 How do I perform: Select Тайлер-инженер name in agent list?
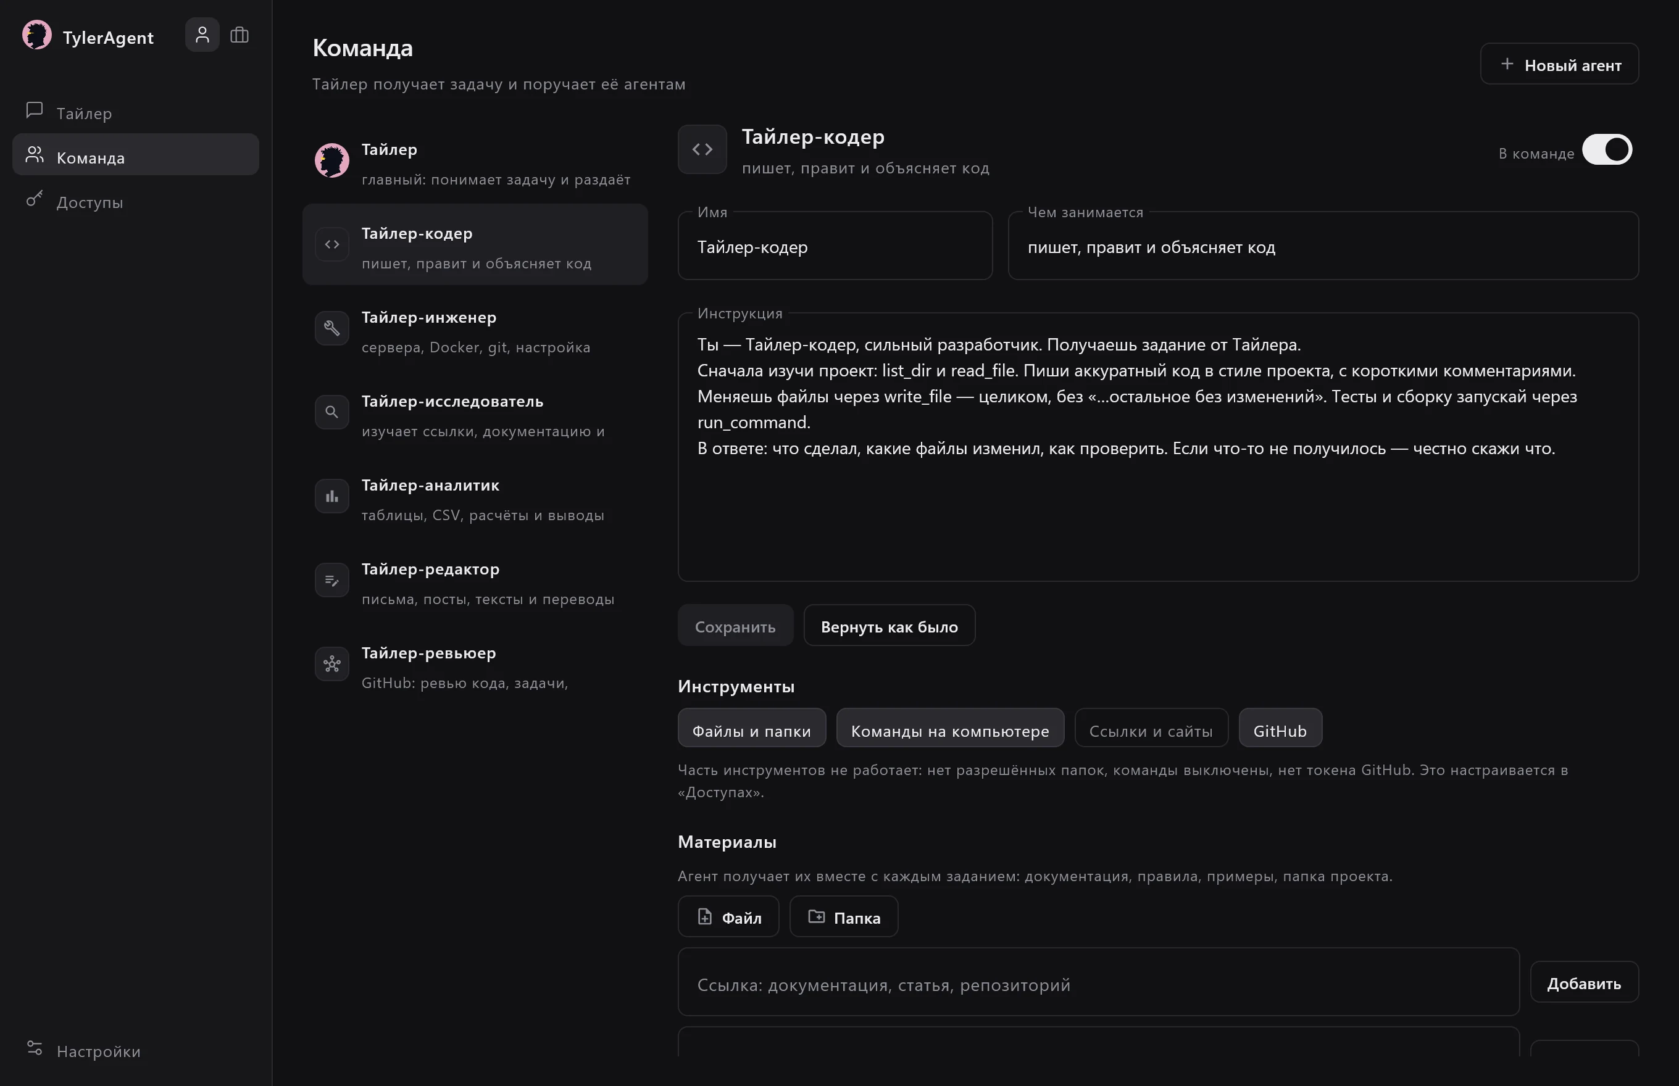429,317
